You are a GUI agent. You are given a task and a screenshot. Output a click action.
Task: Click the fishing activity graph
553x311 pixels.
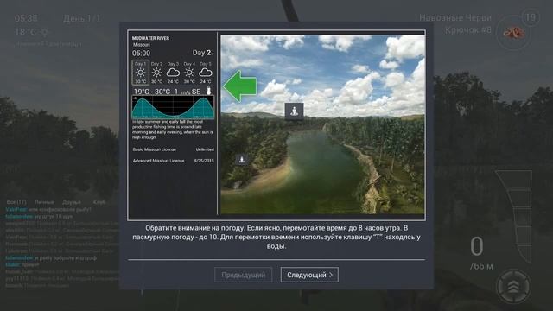click(173, 107)
